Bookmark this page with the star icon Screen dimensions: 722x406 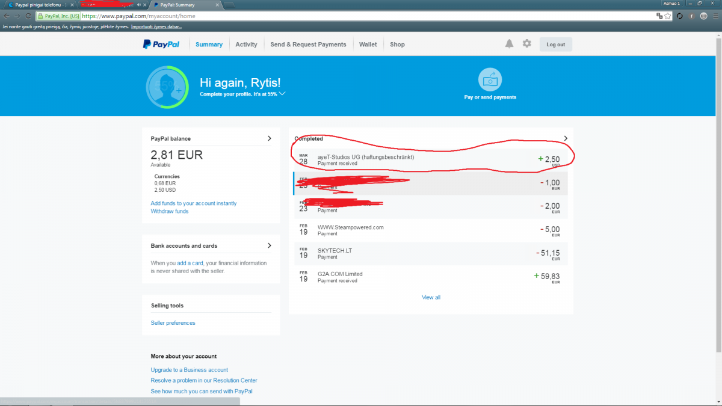[x=667, y=16]
